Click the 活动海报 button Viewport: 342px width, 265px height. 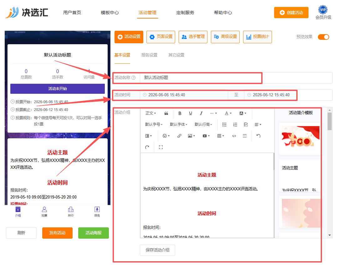coord(94,233)
